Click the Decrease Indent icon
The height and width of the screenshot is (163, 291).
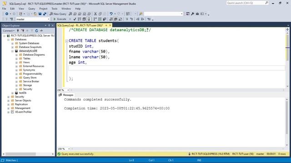click(138, 19)
